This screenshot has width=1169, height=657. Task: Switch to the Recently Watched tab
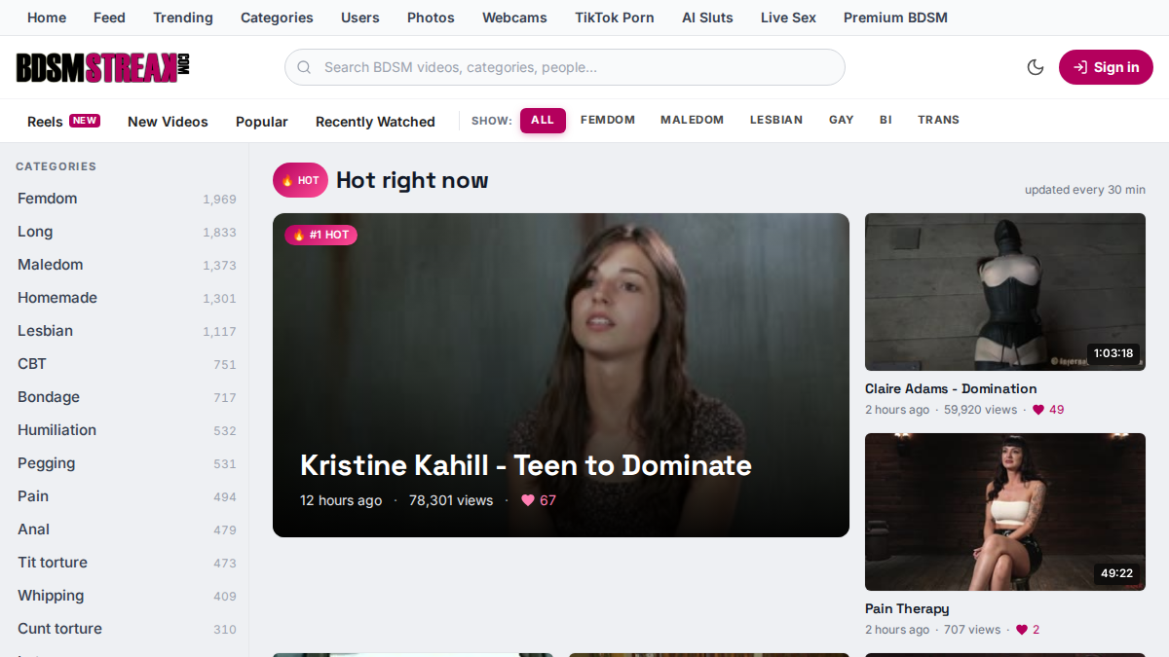click(x=375, y=122)
